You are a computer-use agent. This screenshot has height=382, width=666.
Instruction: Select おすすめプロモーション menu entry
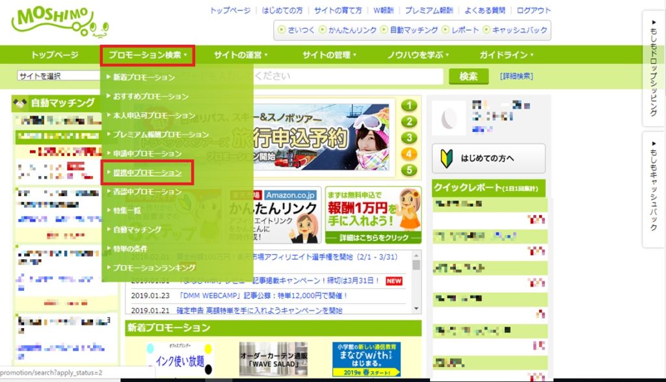(150, 96)
